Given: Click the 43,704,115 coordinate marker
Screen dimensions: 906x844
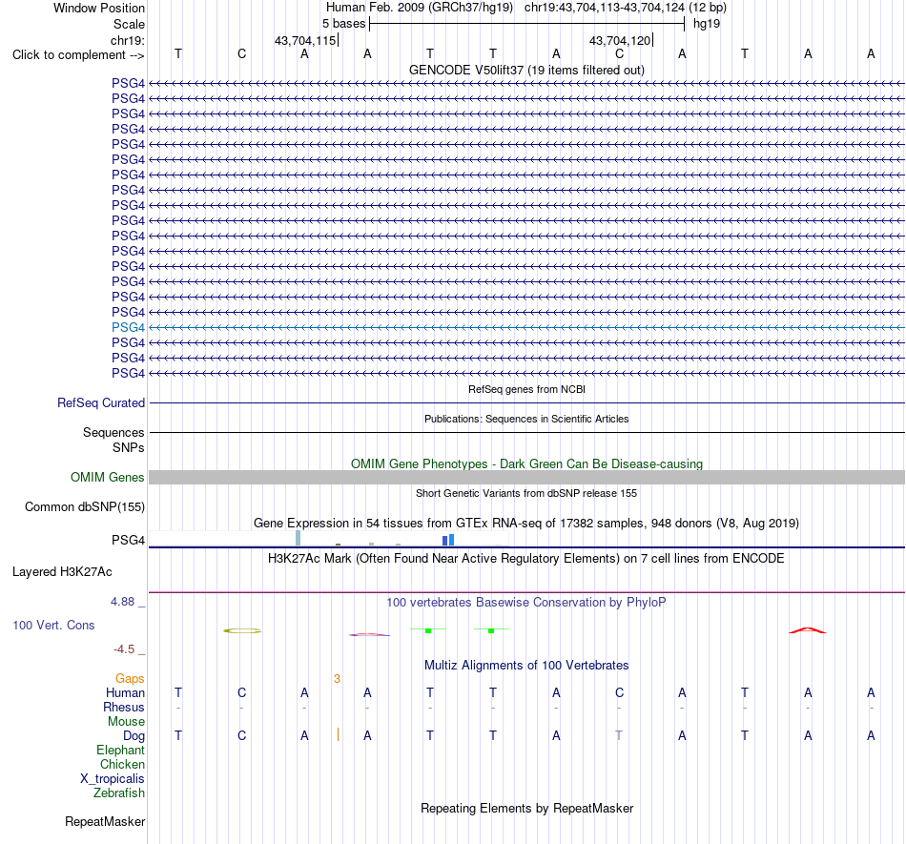Looking at the screenshot, I should click(x=305, y=40).
